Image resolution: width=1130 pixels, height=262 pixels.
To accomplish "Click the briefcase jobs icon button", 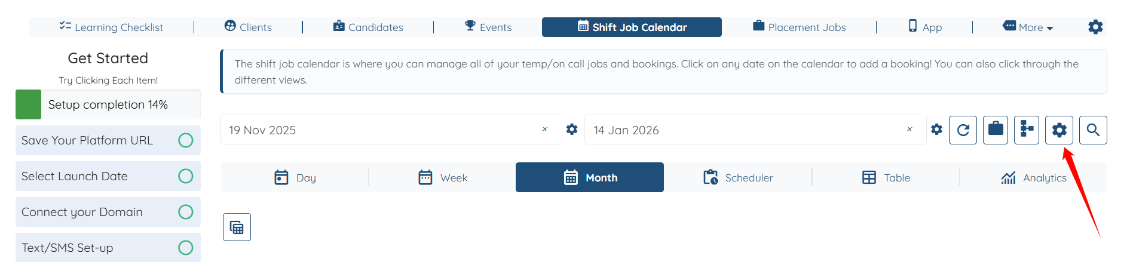I will [996, 130].
